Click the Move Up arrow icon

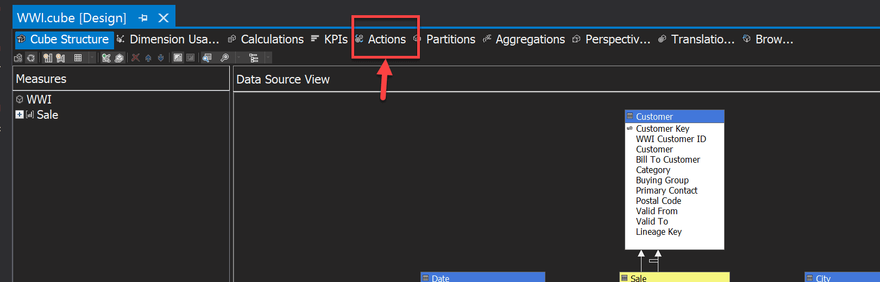[x=148, y=58]
